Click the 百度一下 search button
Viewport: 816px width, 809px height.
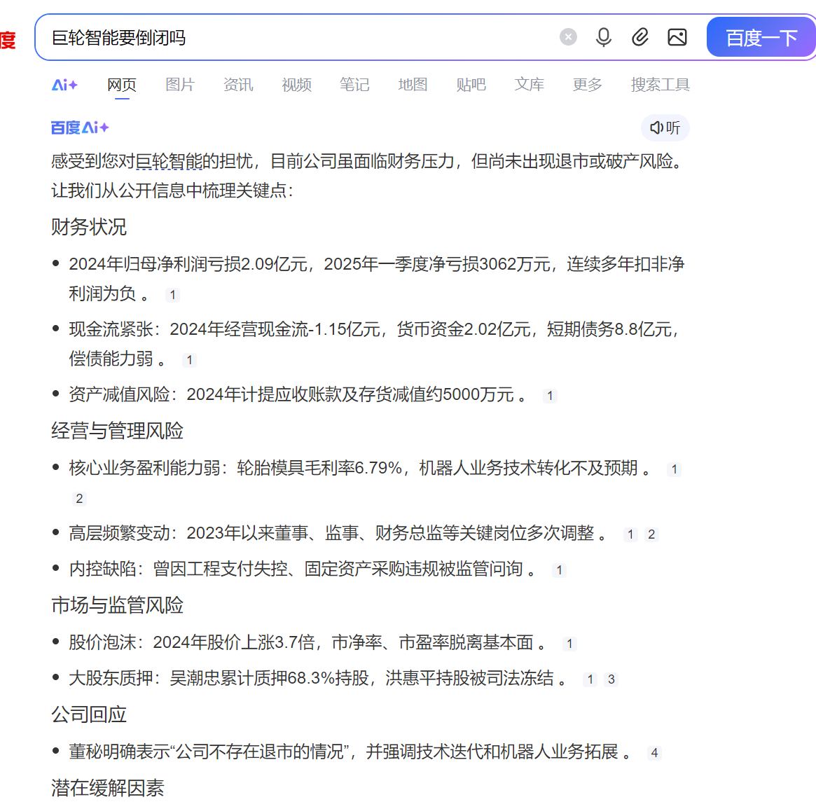pos(761,37)
